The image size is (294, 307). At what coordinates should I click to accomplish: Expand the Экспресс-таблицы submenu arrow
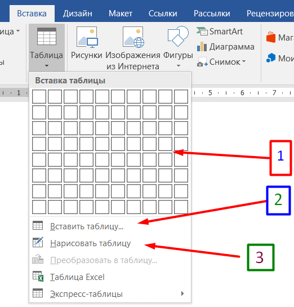(x=182, y=293)
